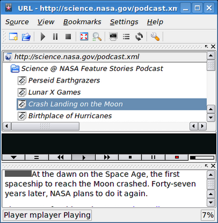Click the playlist horizontal scroll left arrow

click(x=7, y=126)
